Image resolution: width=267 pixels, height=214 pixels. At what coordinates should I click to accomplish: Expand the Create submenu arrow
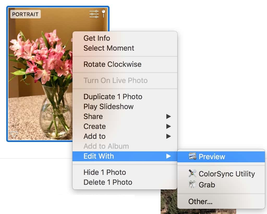pos(168,126)
